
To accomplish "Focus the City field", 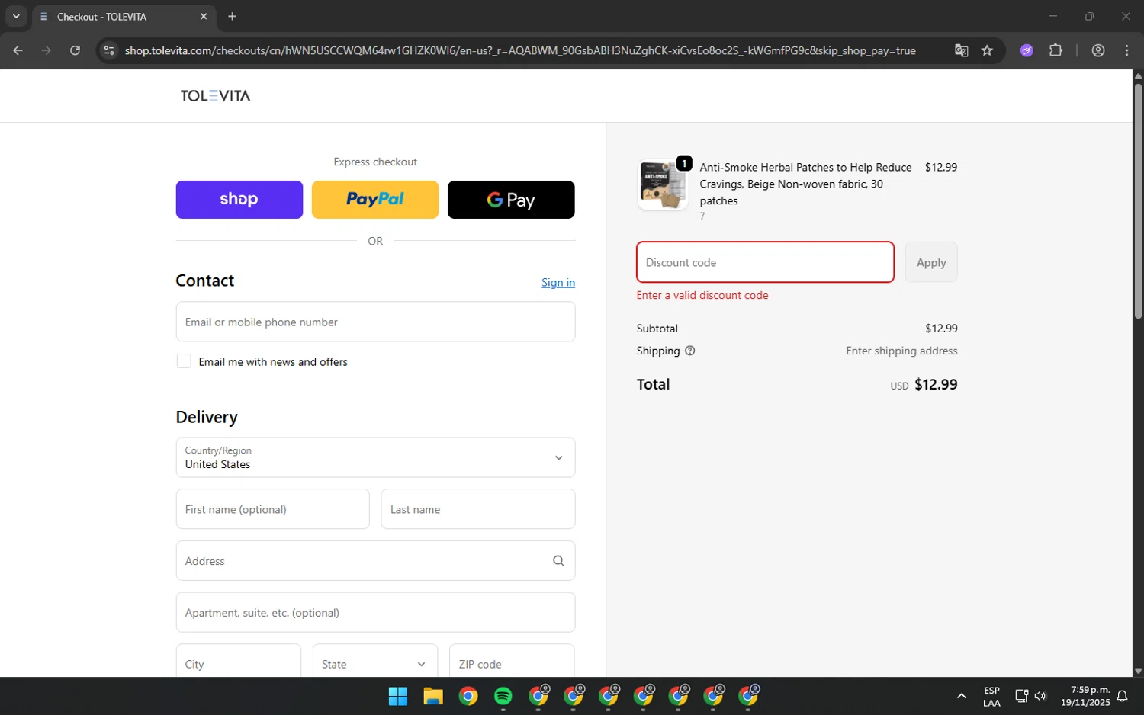I will coord(239,661).
